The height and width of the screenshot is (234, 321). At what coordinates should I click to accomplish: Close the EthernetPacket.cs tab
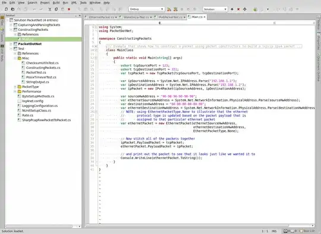tap(116, 17)
